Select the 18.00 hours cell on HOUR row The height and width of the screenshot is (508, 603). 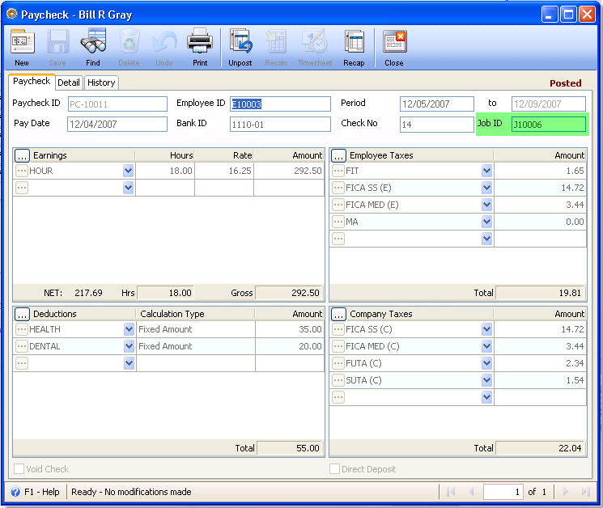[x=165, y=171]
